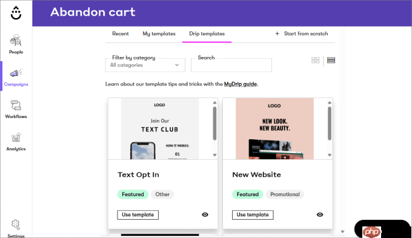This screenshot has width=412, height=238.
Task: Switch to the Recent tab
Action: [121, 34]
